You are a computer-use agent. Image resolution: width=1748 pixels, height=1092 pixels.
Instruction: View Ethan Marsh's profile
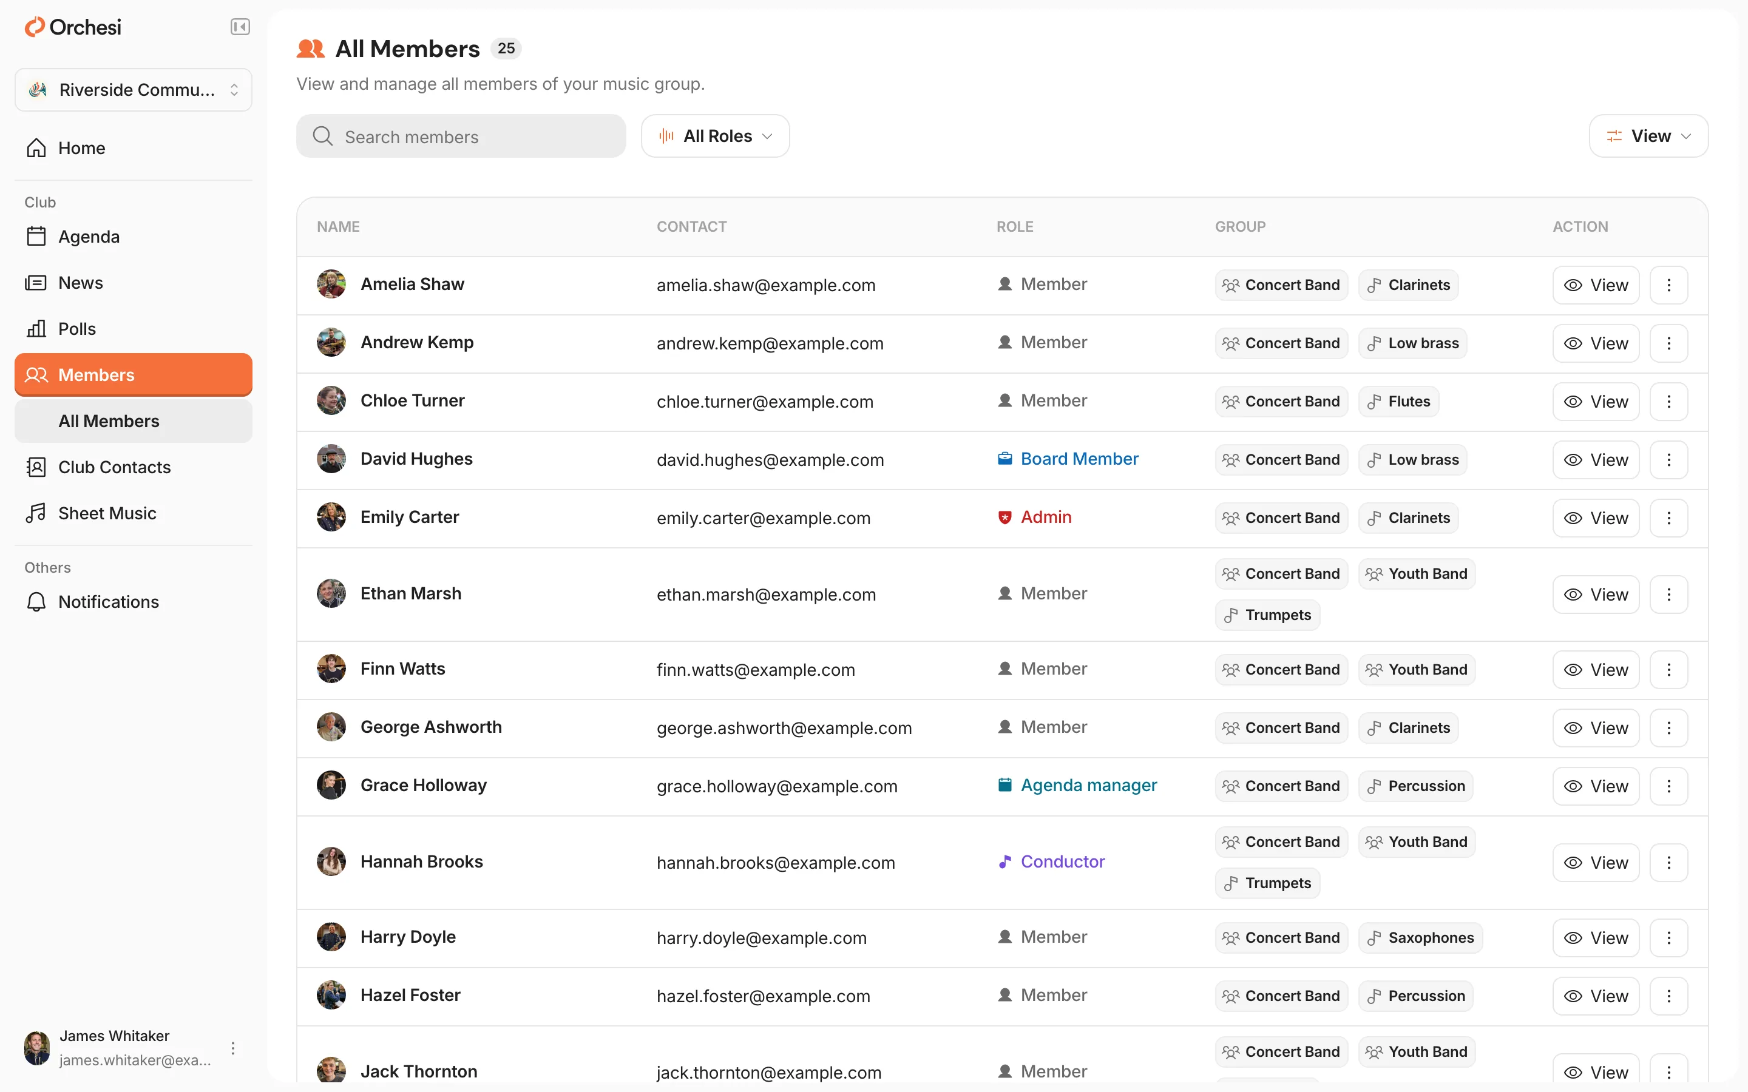(x=1596, y=595)
